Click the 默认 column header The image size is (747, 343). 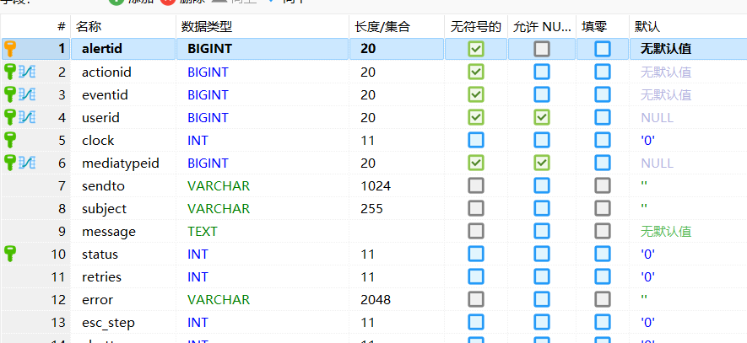pyautogui.click(x=689, y=27)
